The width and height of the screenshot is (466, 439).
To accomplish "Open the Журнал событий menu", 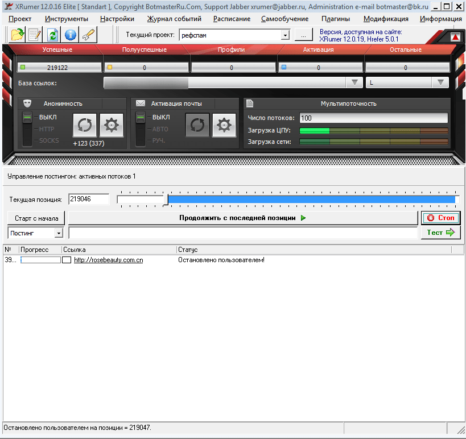I will (174, 19).
